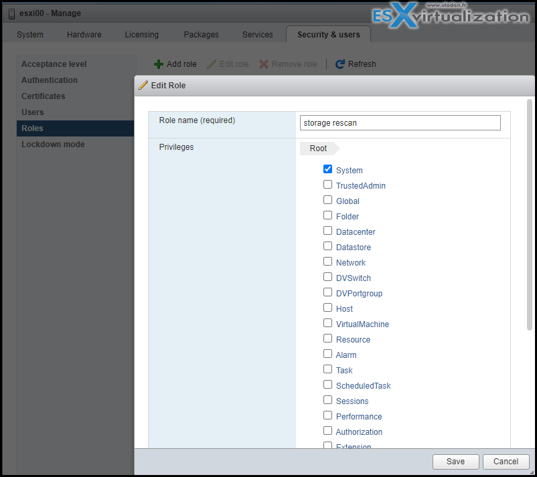537x477 pixels.
Task: Click the green plus Add role icon
Action: click(159, 64)
